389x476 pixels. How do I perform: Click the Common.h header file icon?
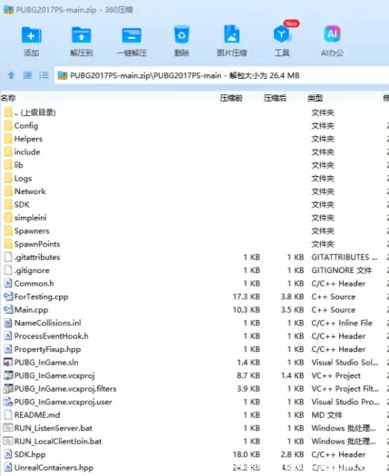pyautogui.click(x=8, y=283)
